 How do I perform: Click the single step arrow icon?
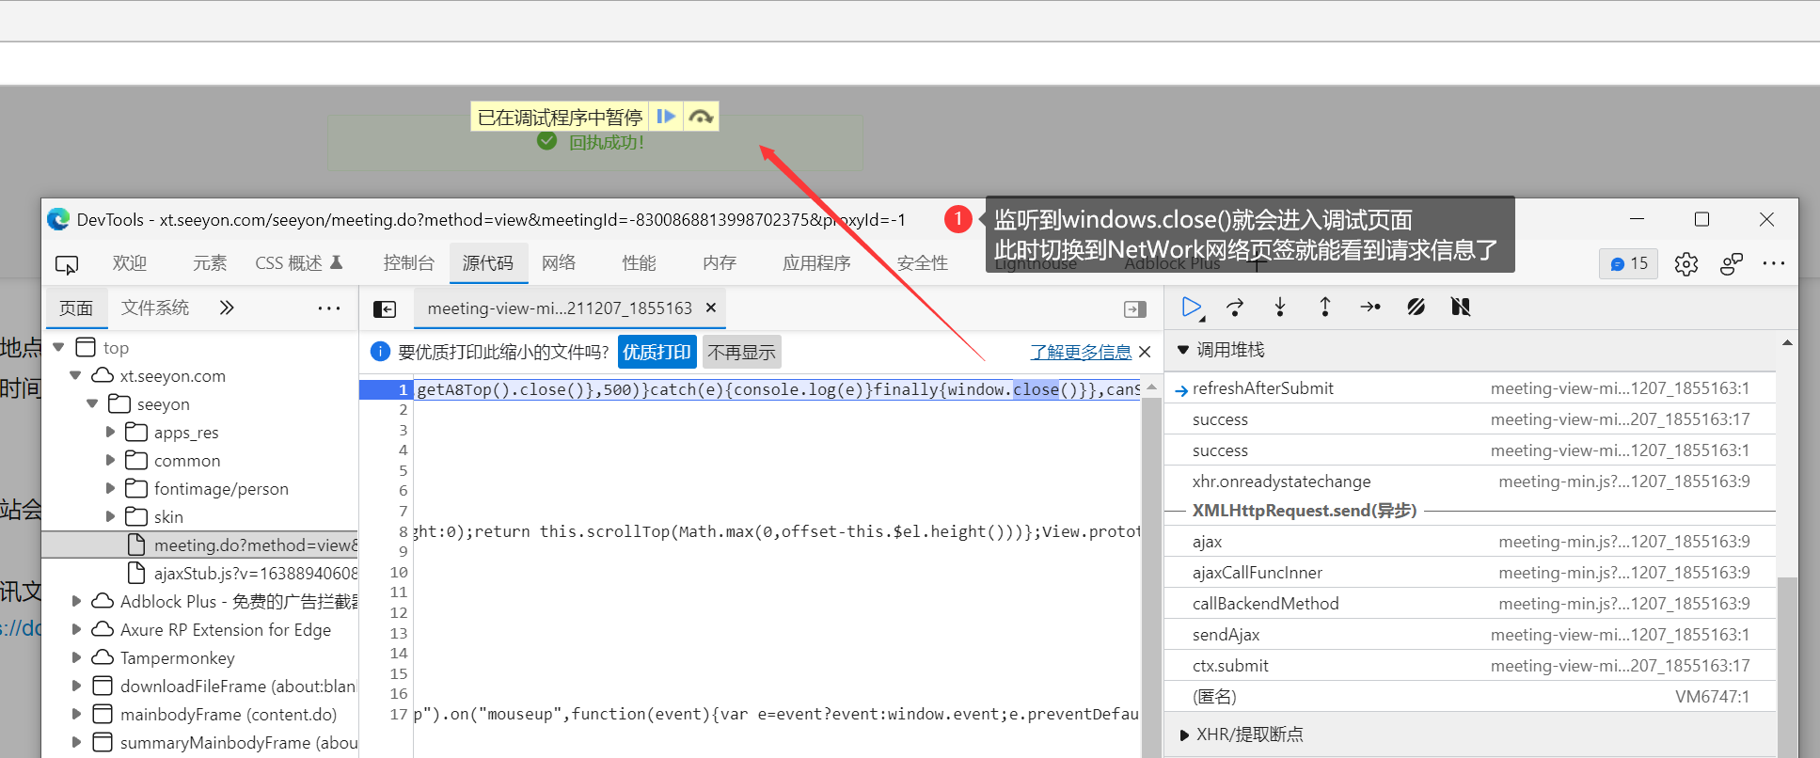1370,308
